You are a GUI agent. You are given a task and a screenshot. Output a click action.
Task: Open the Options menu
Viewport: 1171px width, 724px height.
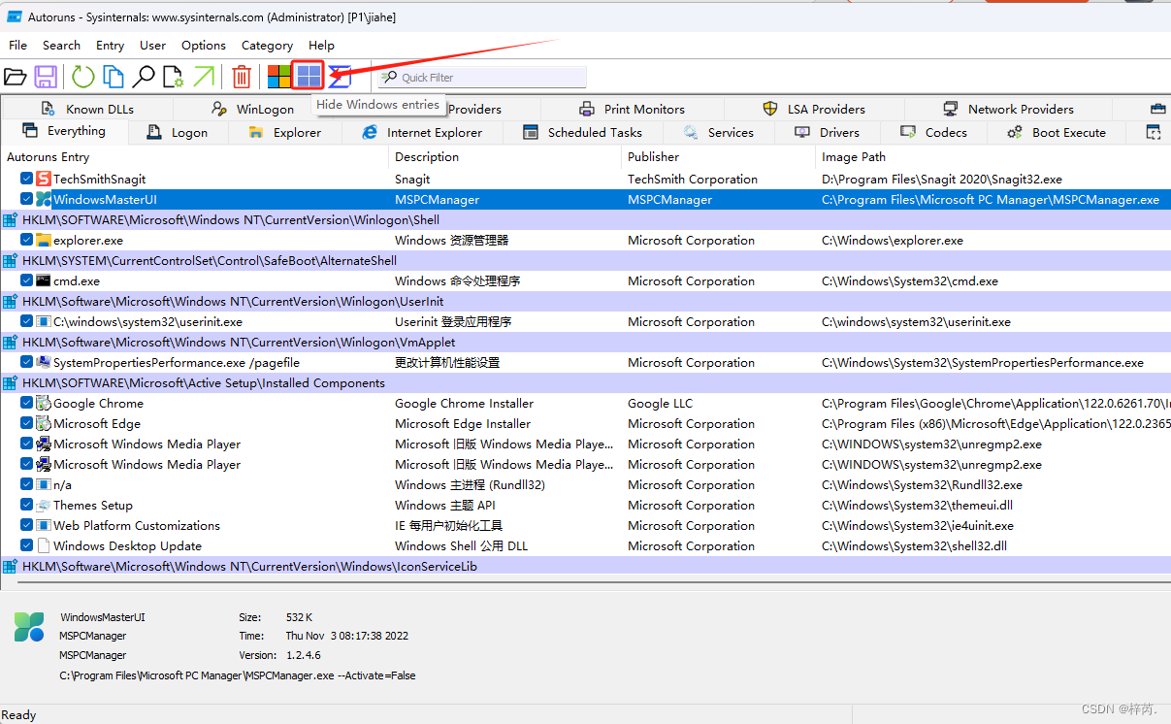tap(203, 45)
